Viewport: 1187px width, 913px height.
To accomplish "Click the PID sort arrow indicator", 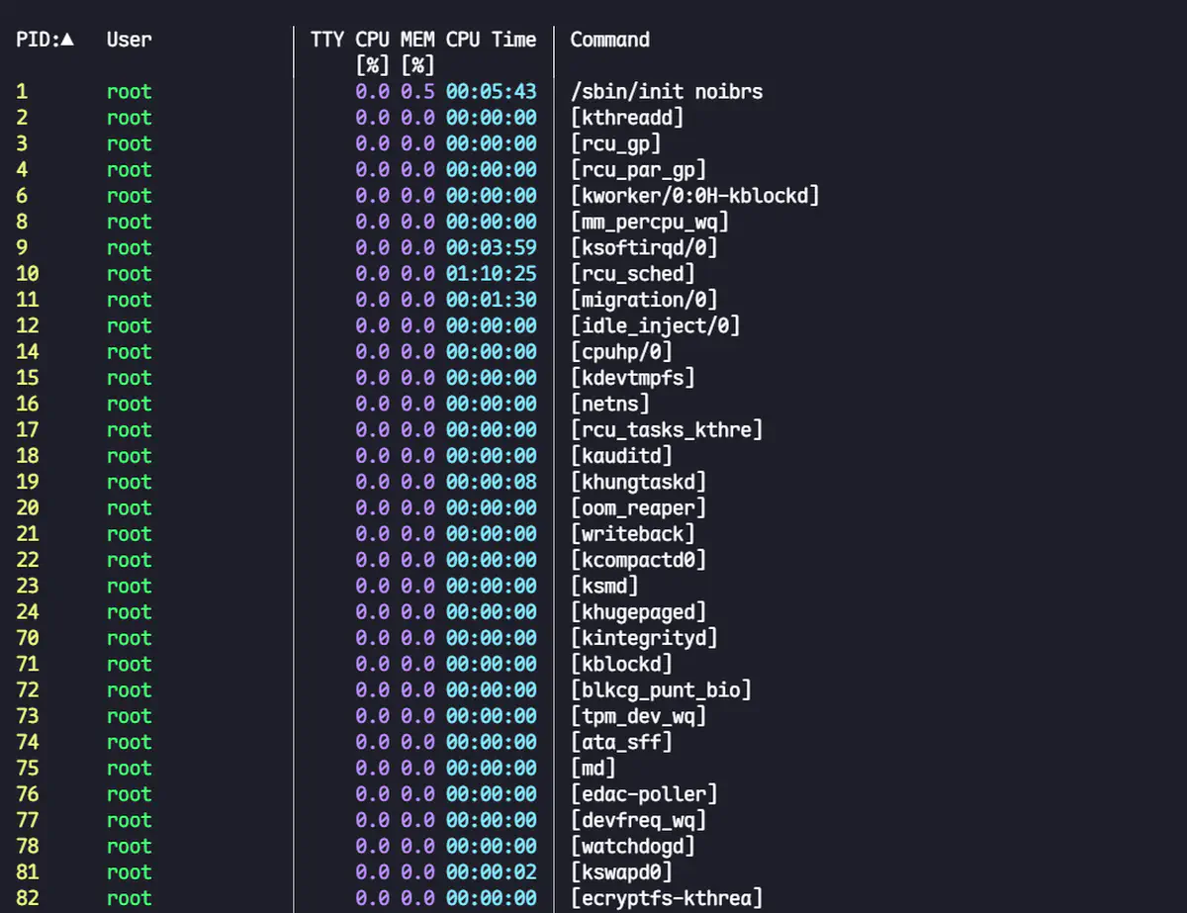I will pyautogui.click(x=67, y=41).
